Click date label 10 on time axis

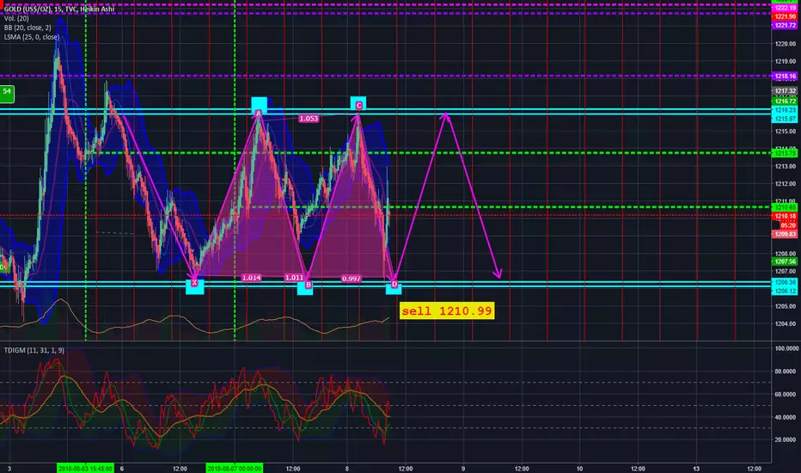point(580,469)
